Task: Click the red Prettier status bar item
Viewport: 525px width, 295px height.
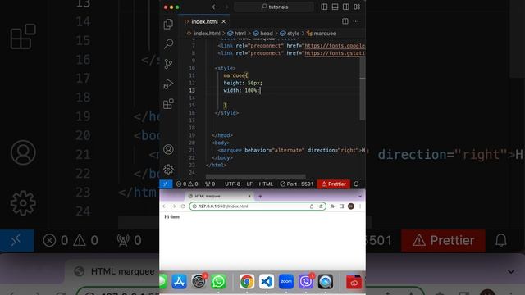Action: (x=334, y=184)
